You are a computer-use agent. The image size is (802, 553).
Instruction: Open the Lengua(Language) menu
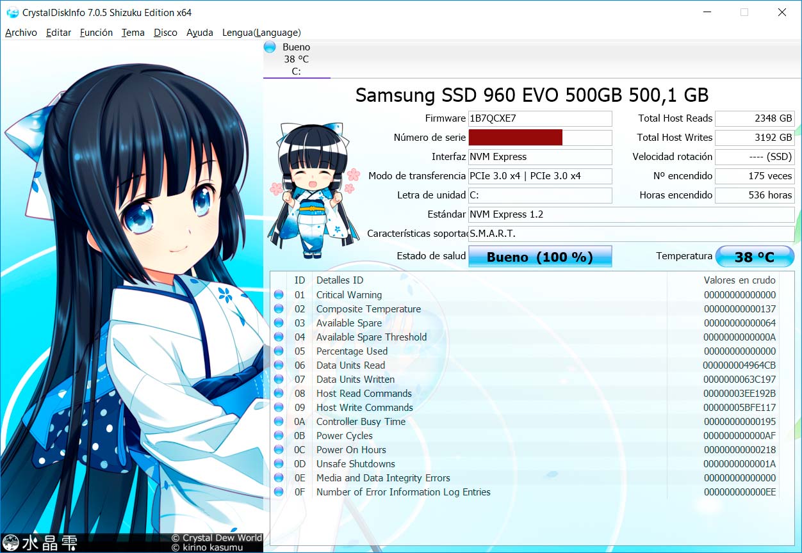(261, 33)
